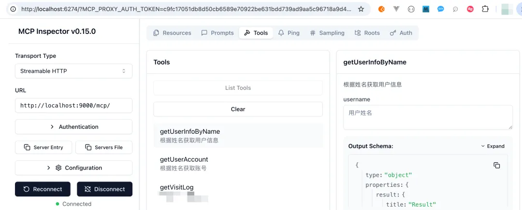Click the blue M extension icon

(426, 9)
